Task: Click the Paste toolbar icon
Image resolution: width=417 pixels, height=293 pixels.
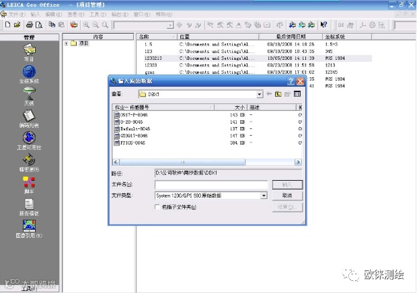Action: [x=61, y=25]
